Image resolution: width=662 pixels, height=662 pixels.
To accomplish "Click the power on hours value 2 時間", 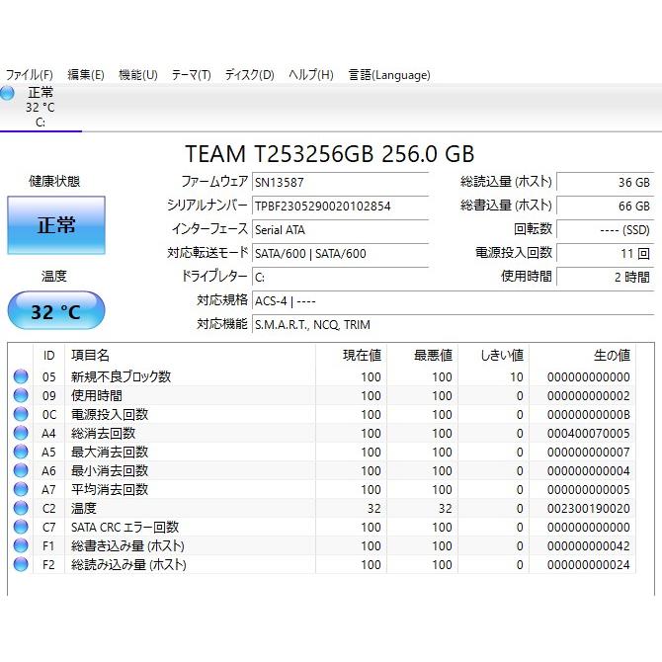I will 606,277.
